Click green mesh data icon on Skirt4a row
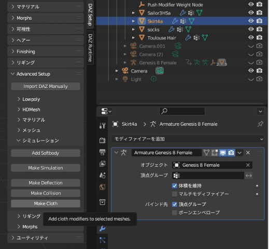Screen dimensions: 269x249 tap(191, 21)
